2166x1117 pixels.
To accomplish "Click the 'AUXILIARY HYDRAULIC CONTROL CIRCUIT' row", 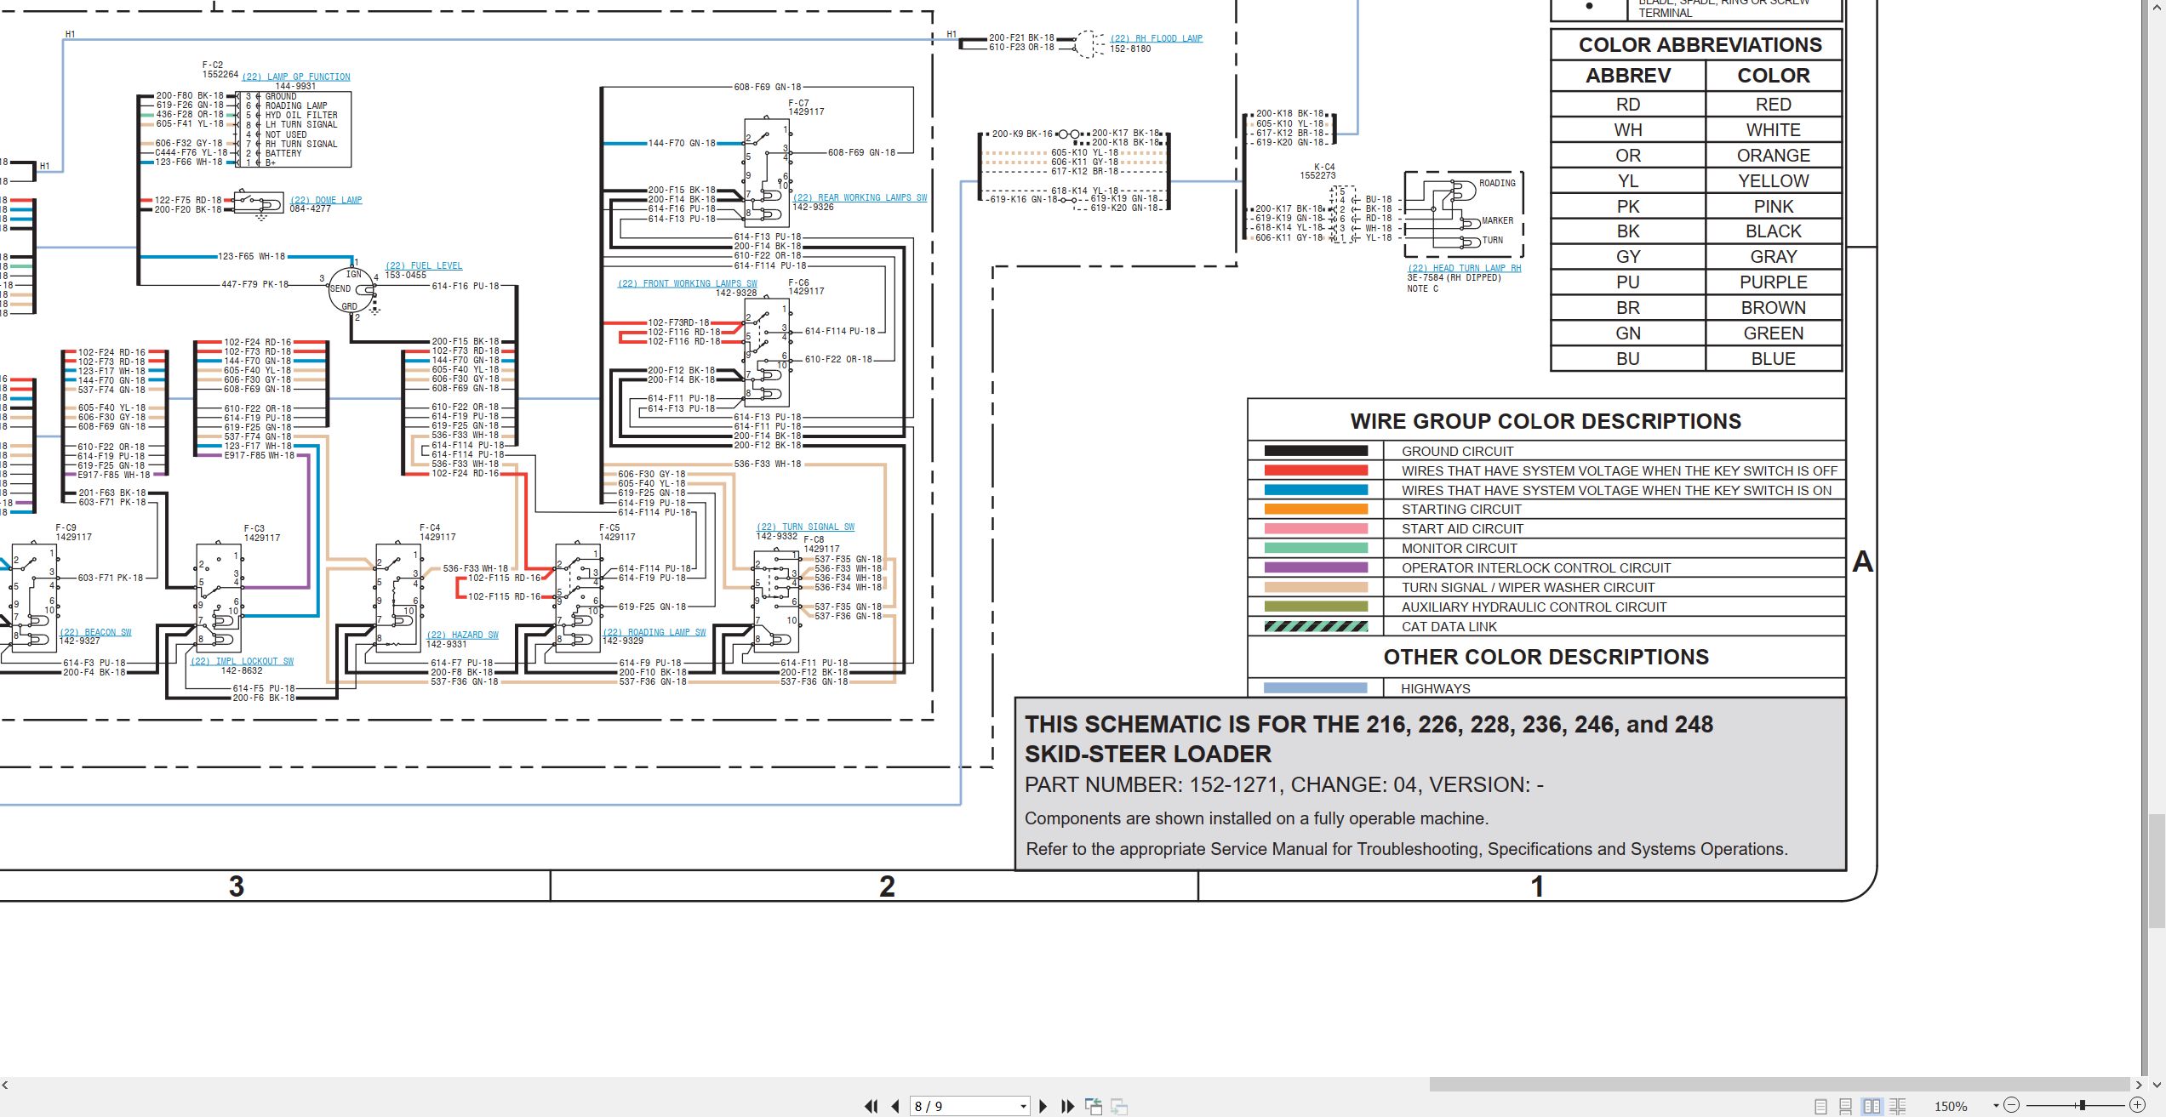I will click(x=1546, y=607).
